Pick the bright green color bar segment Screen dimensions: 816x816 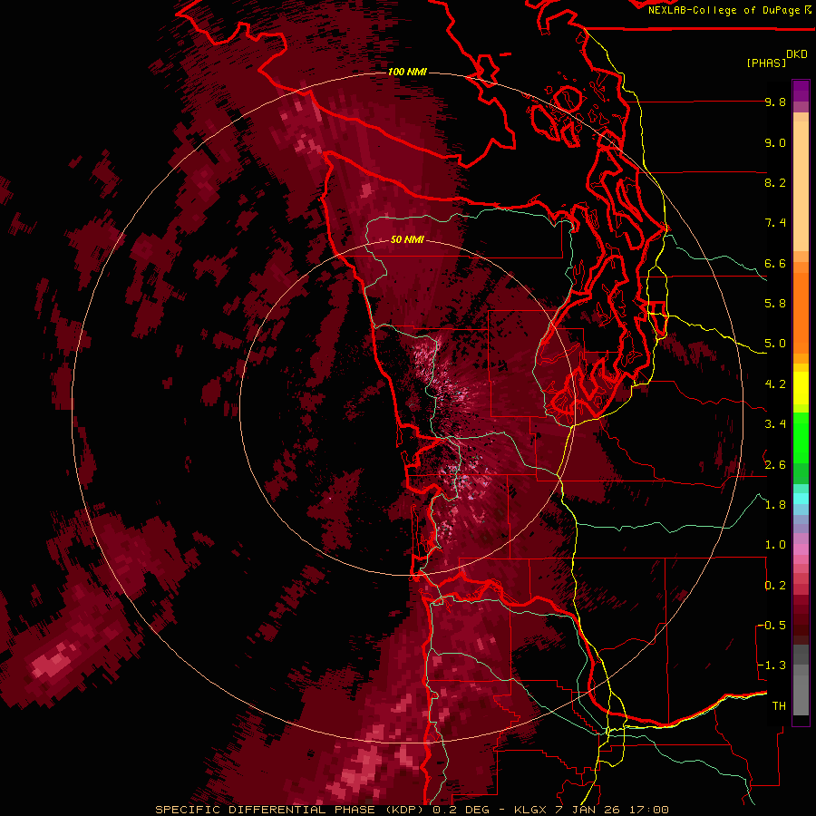pyautogui.click(x=801, y=437)
